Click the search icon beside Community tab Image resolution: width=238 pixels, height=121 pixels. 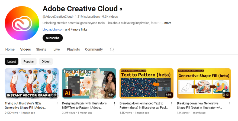point(112,50)
